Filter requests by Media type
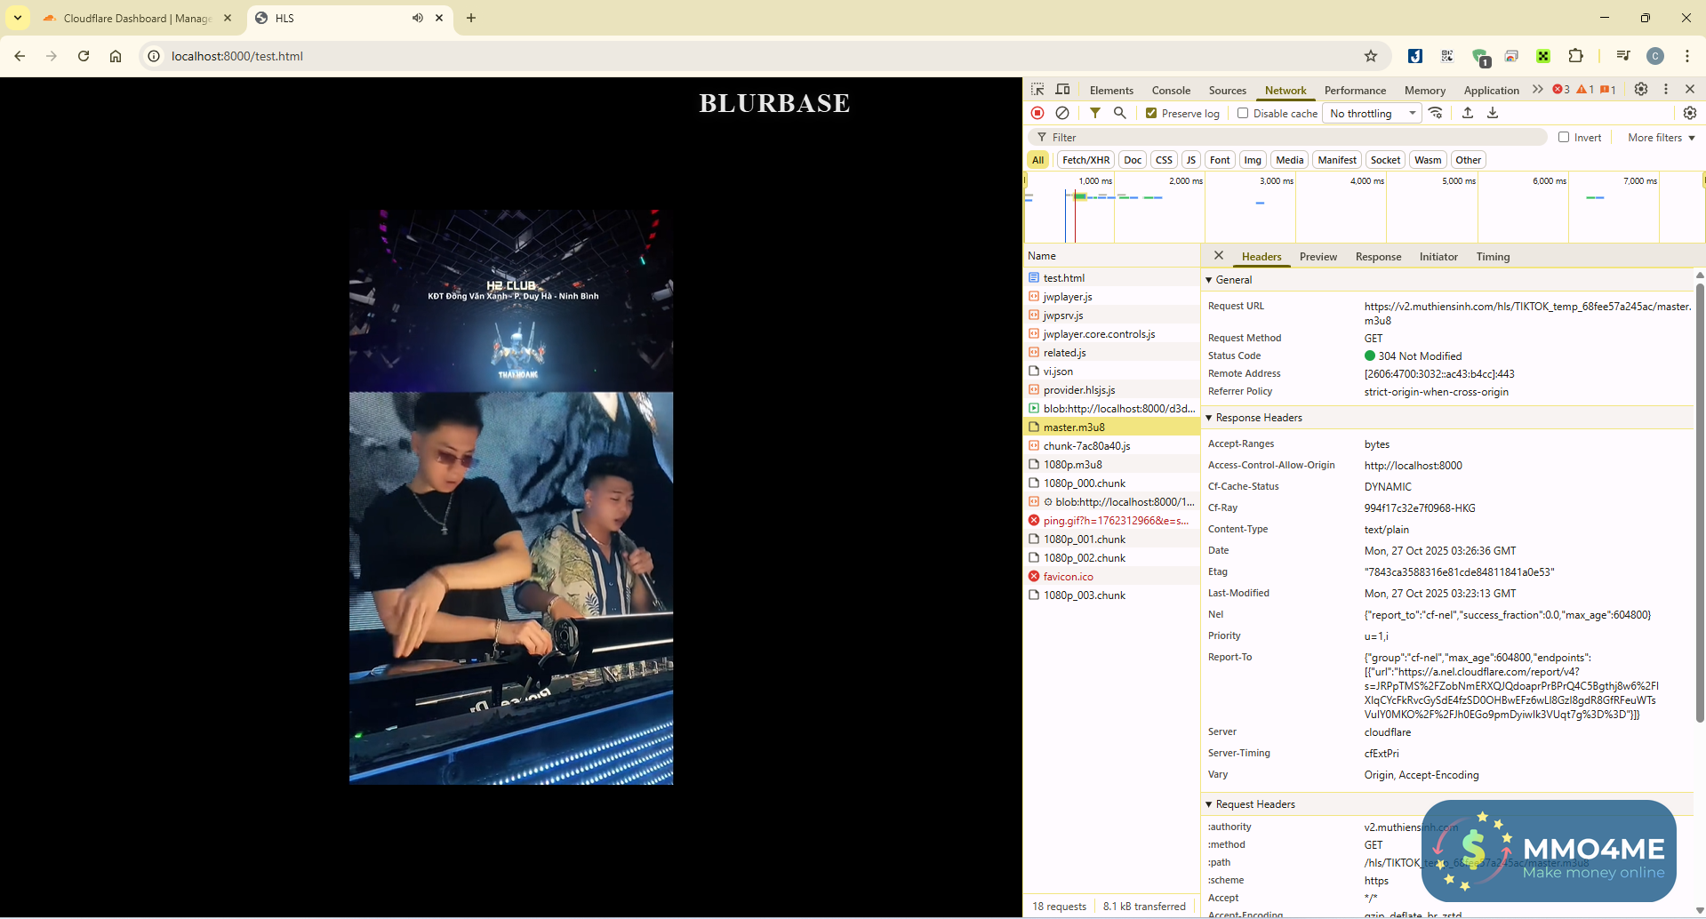The height and width of the screenshot is (919, 1706). 1289,160
